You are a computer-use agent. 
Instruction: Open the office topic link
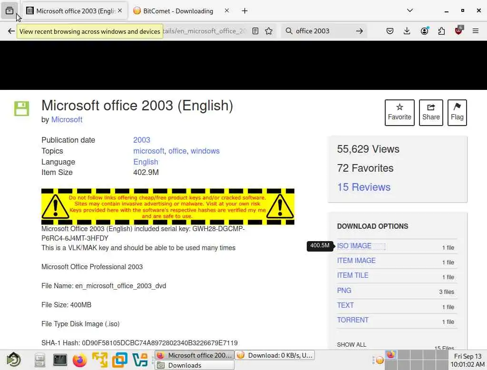177,151
